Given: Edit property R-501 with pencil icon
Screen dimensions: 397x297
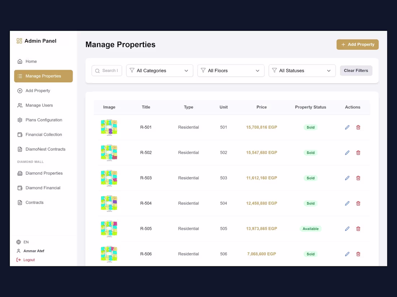Looking at the screenshot, I should tap(347, 127).
